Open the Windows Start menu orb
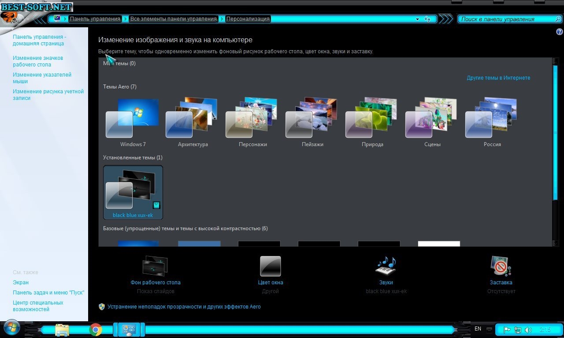 [x=12, y=328]
